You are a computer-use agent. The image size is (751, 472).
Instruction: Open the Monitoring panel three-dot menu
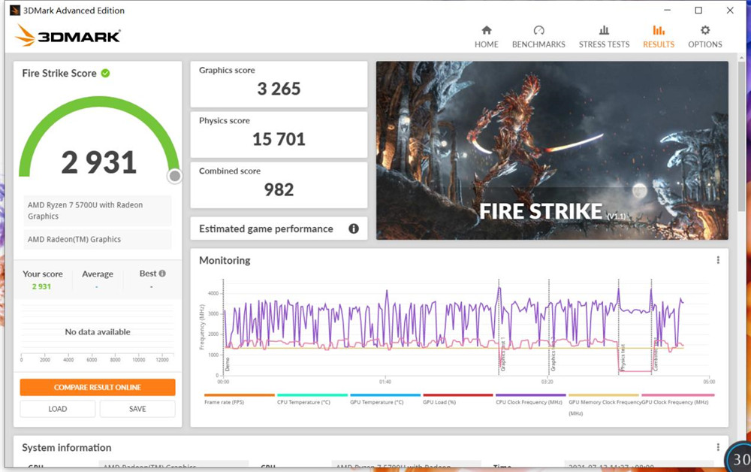click(718, 260)
